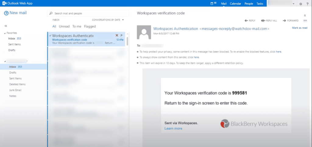Filter messages by Unread
Screen dimensions: 312x147
tap(64, 26)
